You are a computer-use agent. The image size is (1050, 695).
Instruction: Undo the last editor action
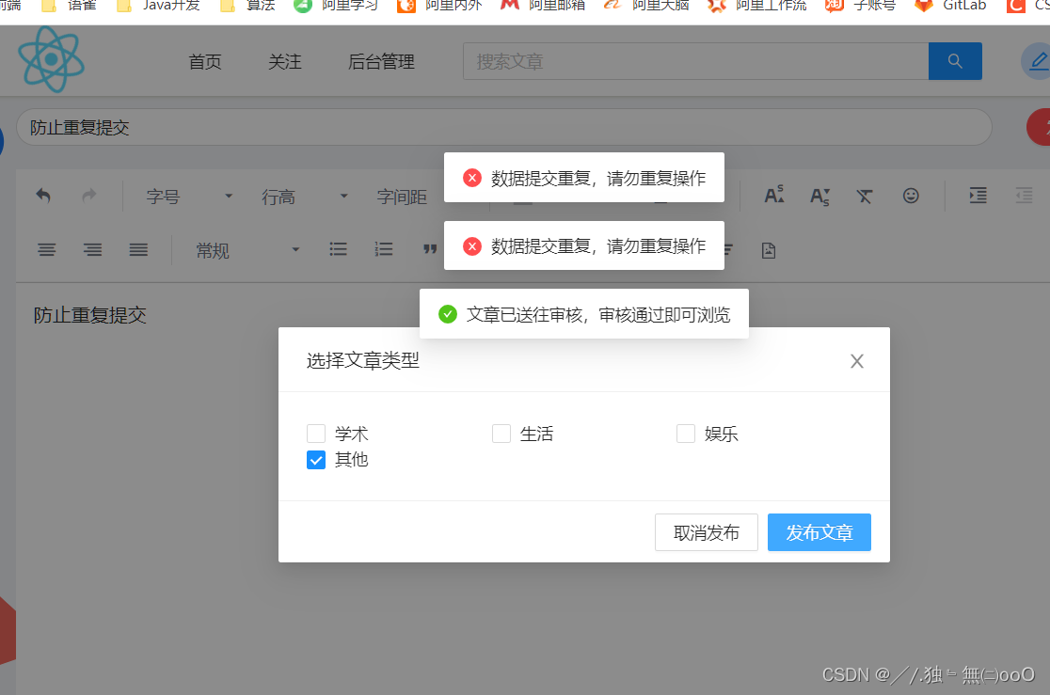(x=43, y=196)
